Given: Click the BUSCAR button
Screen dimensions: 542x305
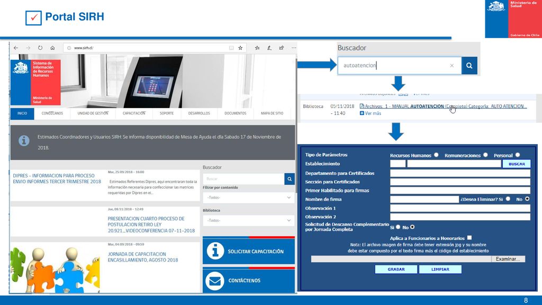Looking at the screenshot, I should 517,164.
